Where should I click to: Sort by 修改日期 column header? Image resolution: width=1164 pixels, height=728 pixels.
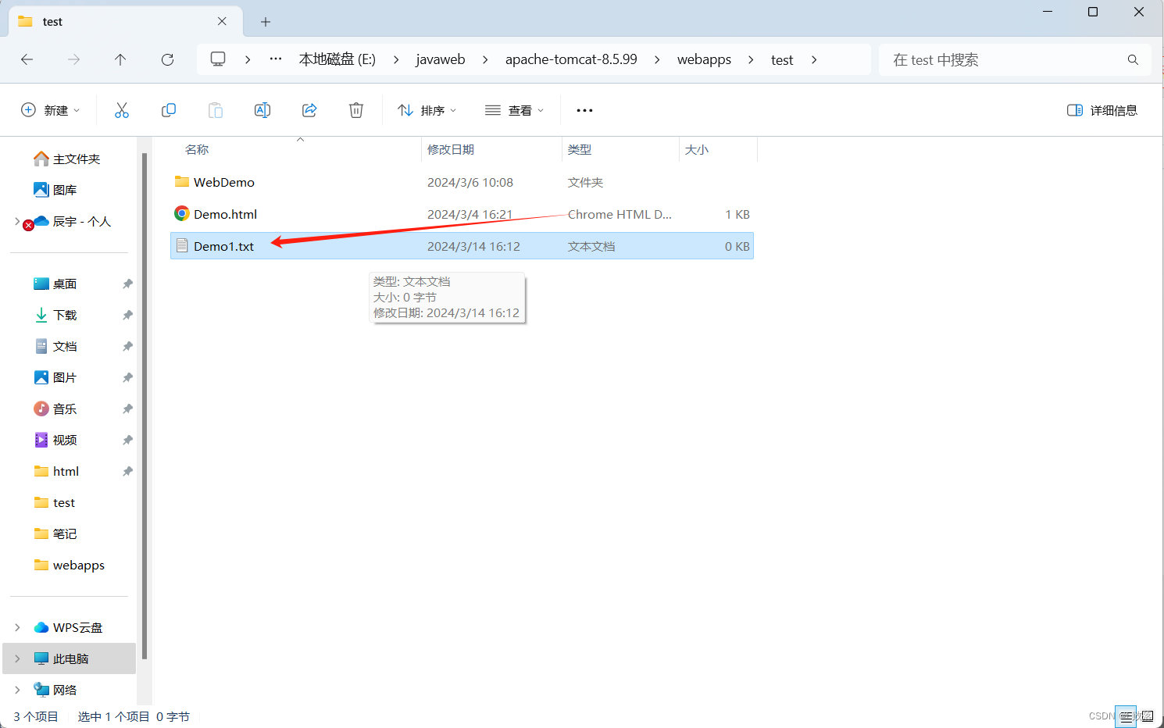tap(451, 149)
